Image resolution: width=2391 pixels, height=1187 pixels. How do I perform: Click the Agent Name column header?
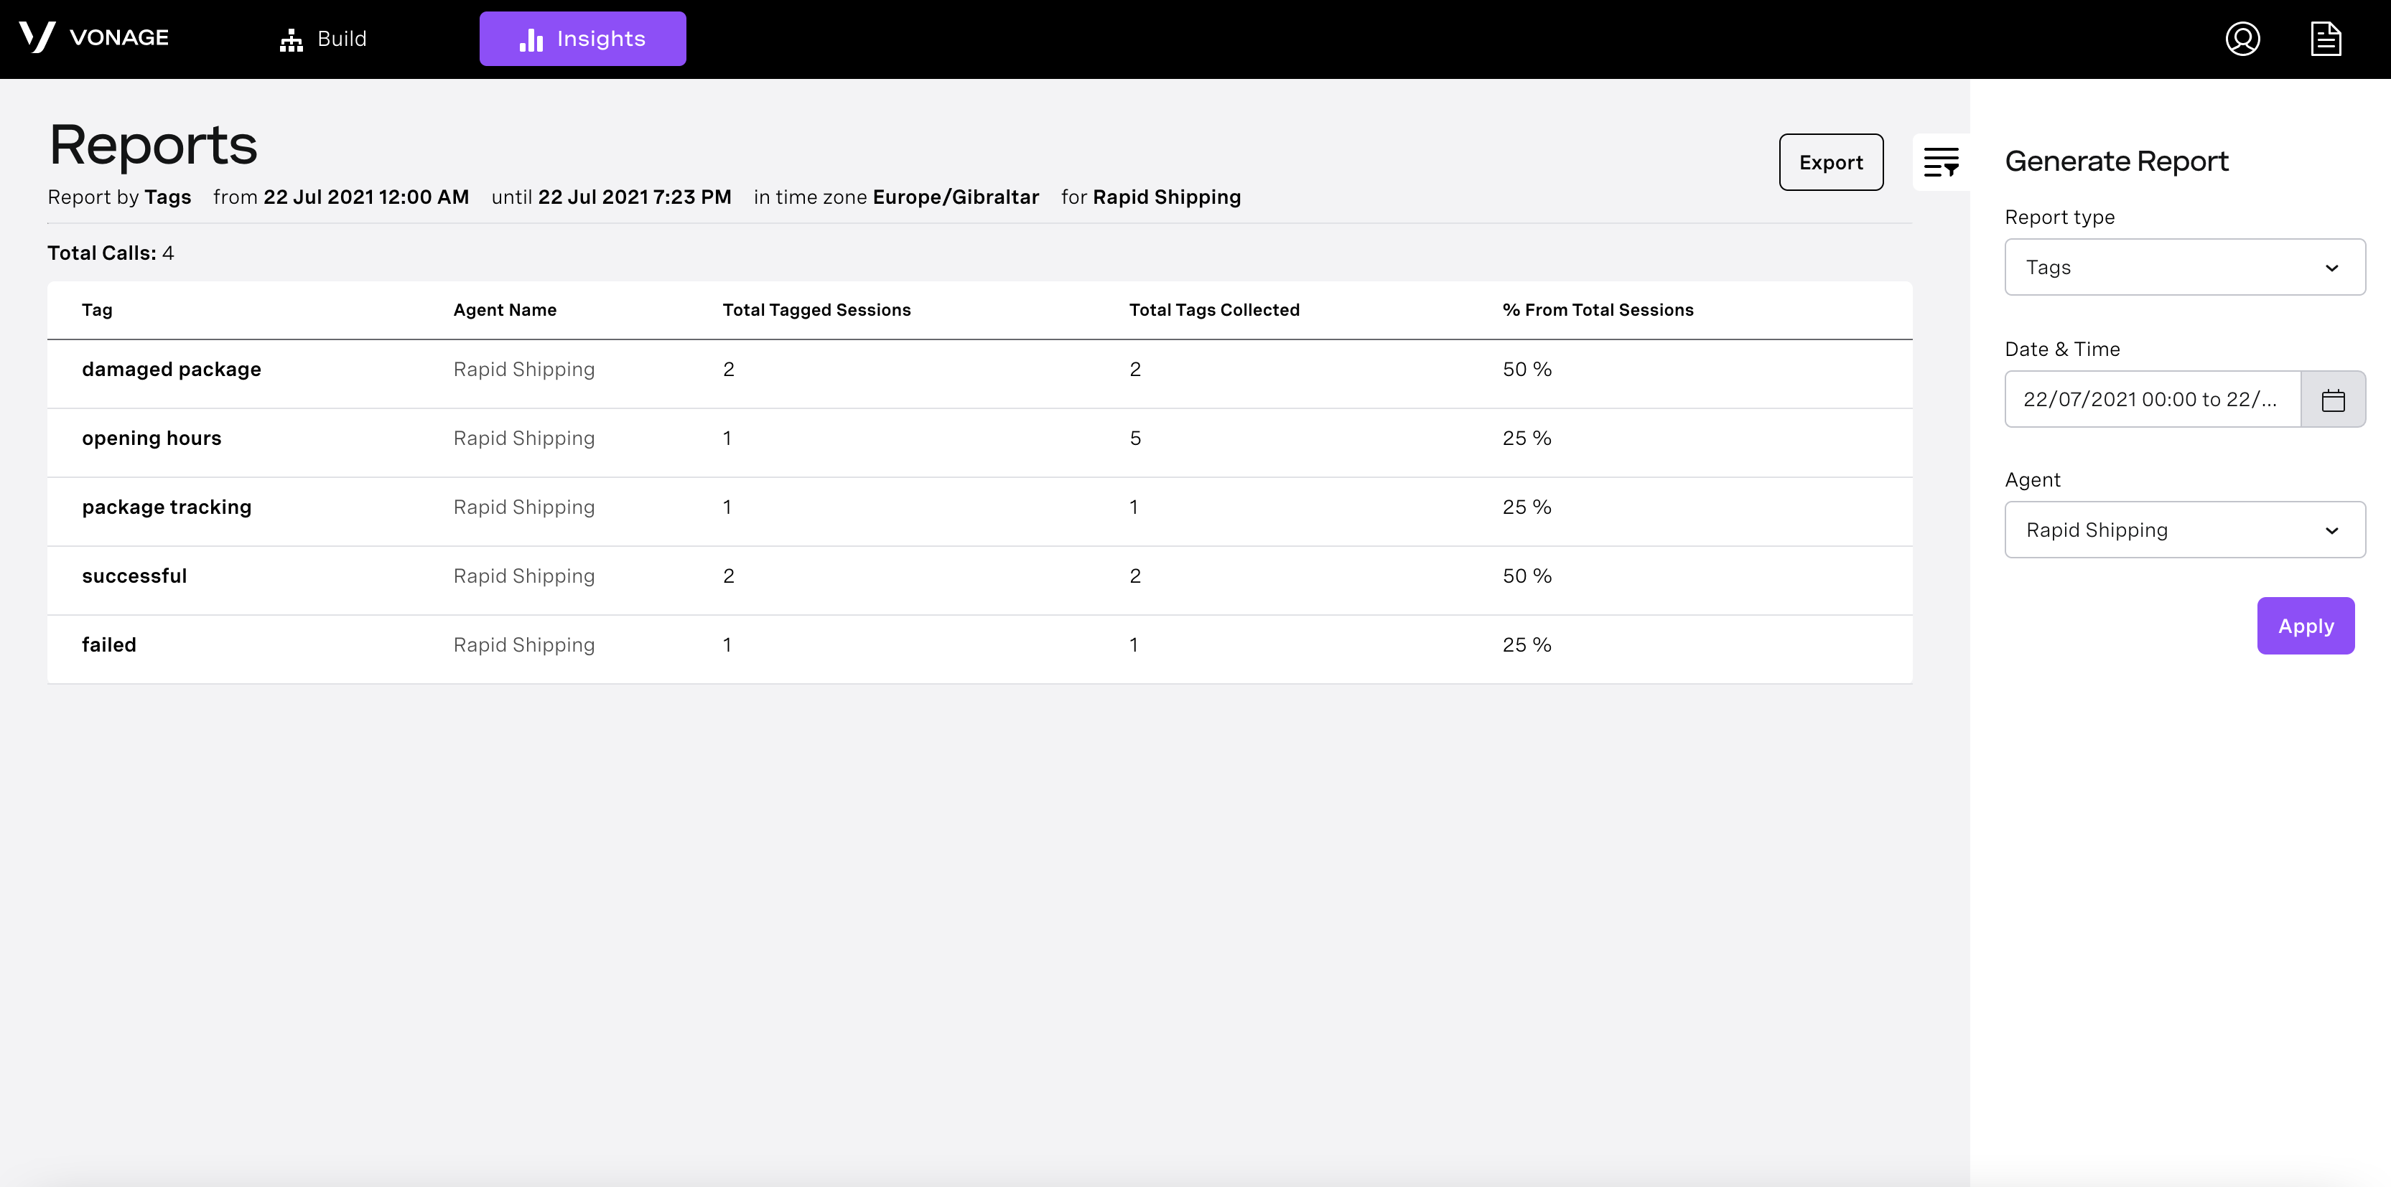pyautogui.click(x=505, y=310)
